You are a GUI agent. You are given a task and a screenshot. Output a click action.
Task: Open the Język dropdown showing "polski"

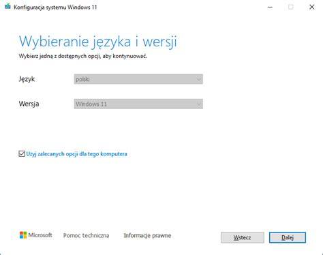click(138, 79)
